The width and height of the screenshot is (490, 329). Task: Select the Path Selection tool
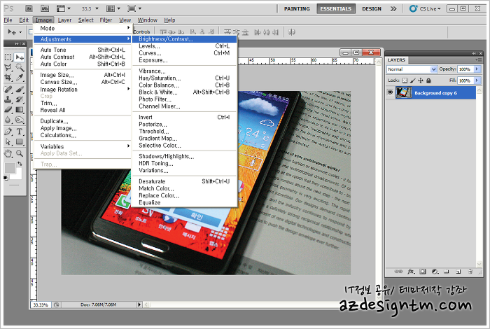pyautogui.click(x=8, y=142)
